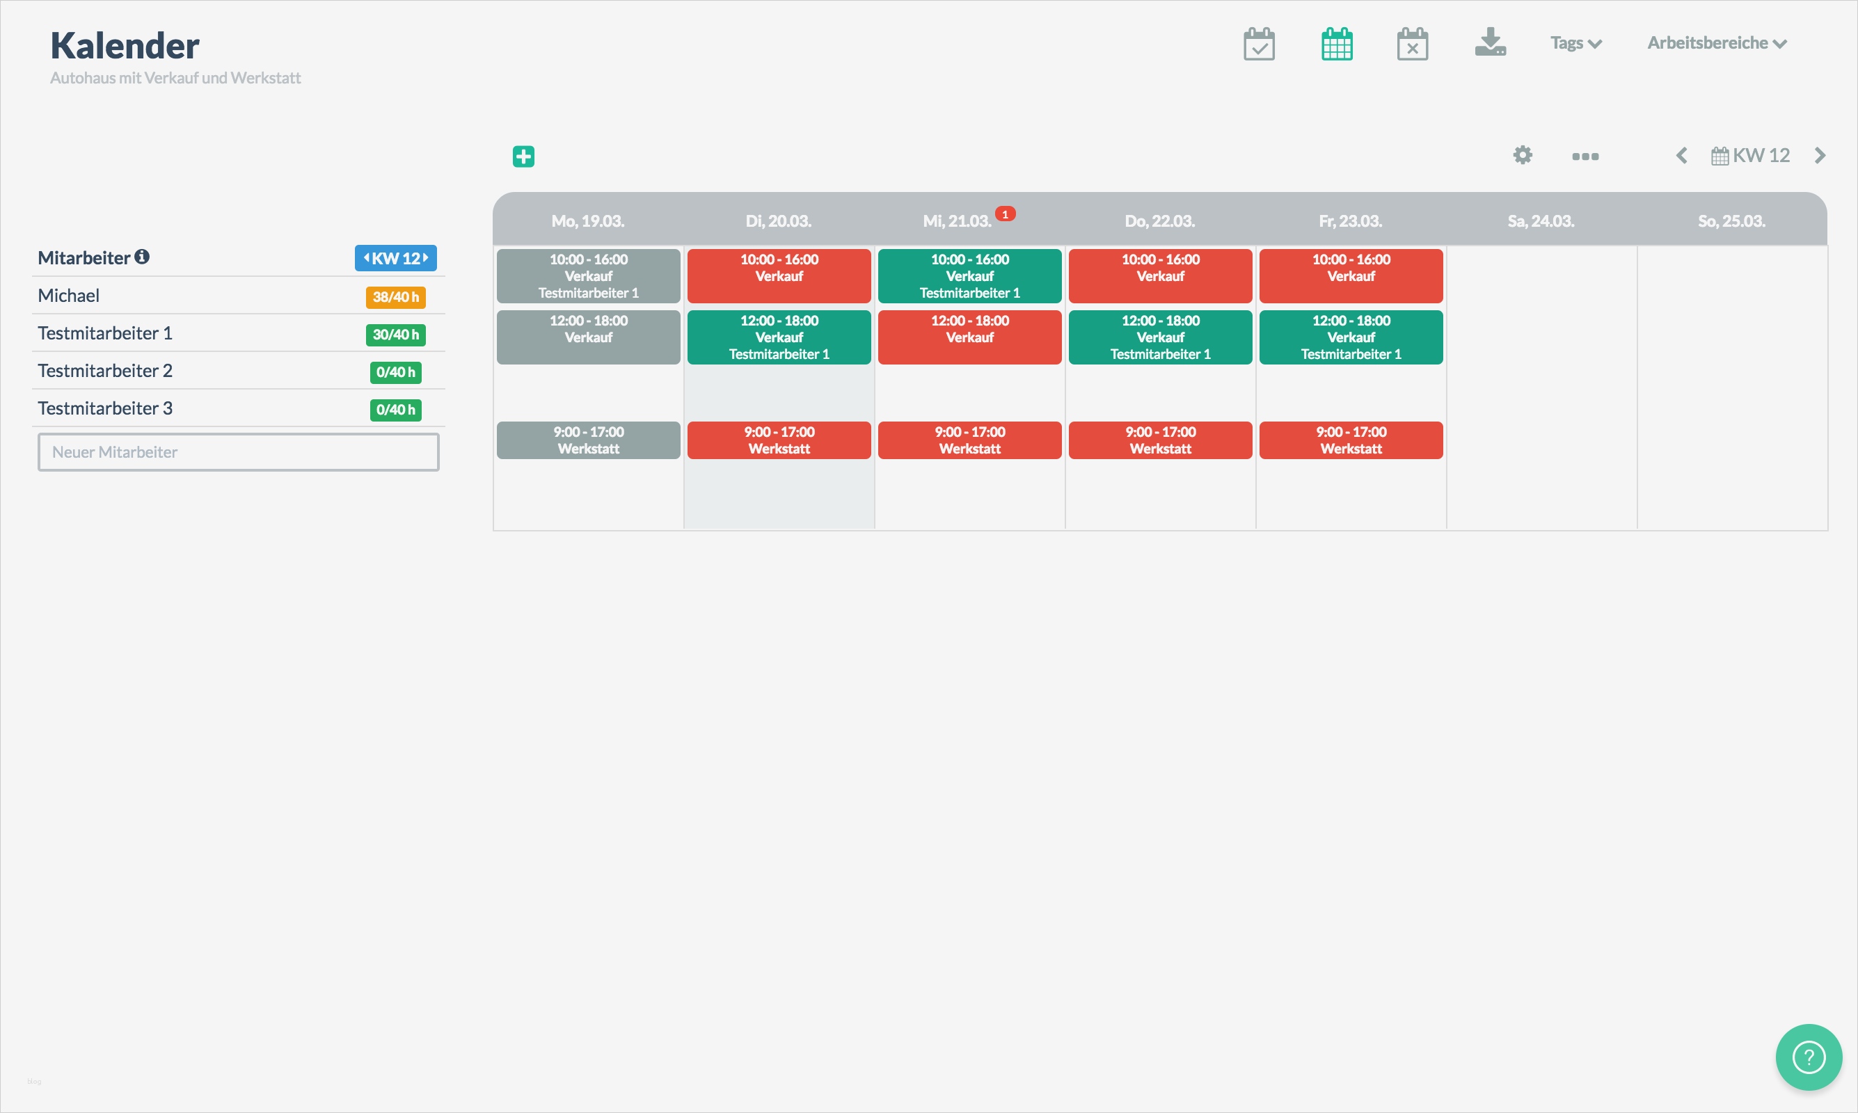
Task: Expand the Tags dropdown
Action: coord(1575,42)
